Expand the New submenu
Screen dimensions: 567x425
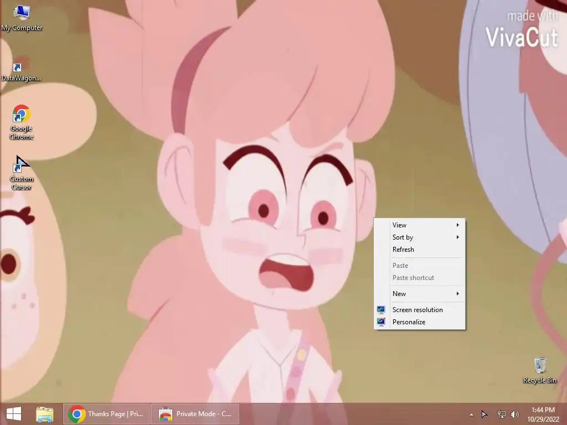[x=420, y=294]
